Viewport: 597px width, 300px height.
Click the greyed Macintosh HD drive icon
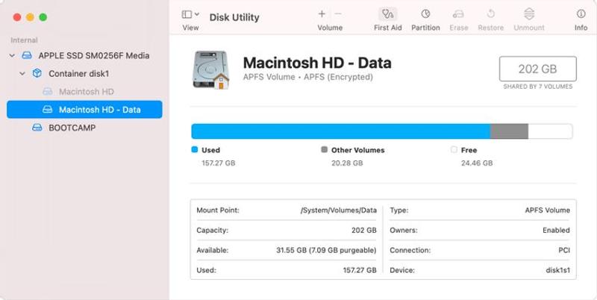(47, 91)
